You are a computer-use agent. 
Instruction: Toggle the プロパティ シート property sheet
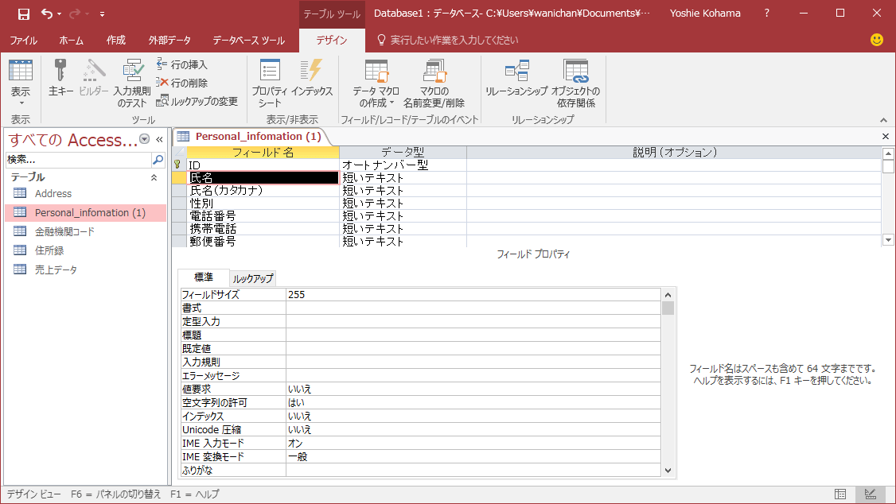[269, 83]
